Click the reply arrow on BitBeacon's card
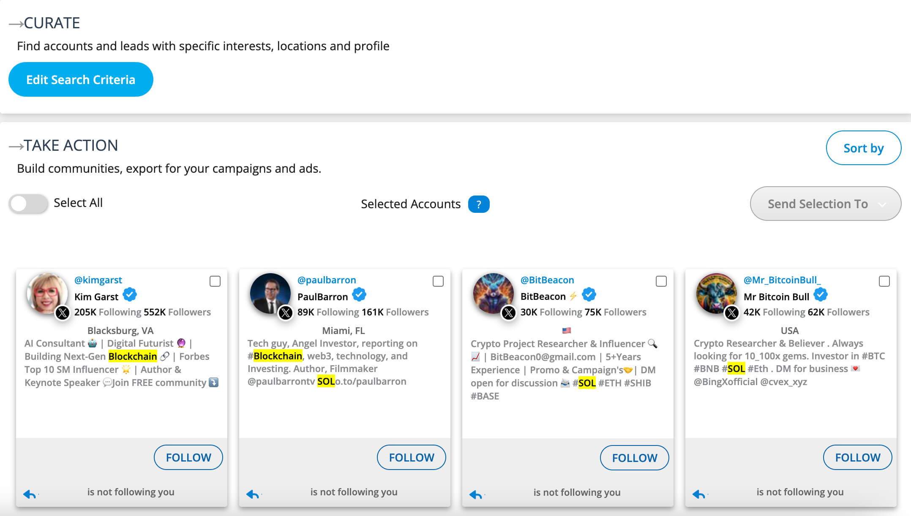This screenshot has height=516, width=911. 476,494
